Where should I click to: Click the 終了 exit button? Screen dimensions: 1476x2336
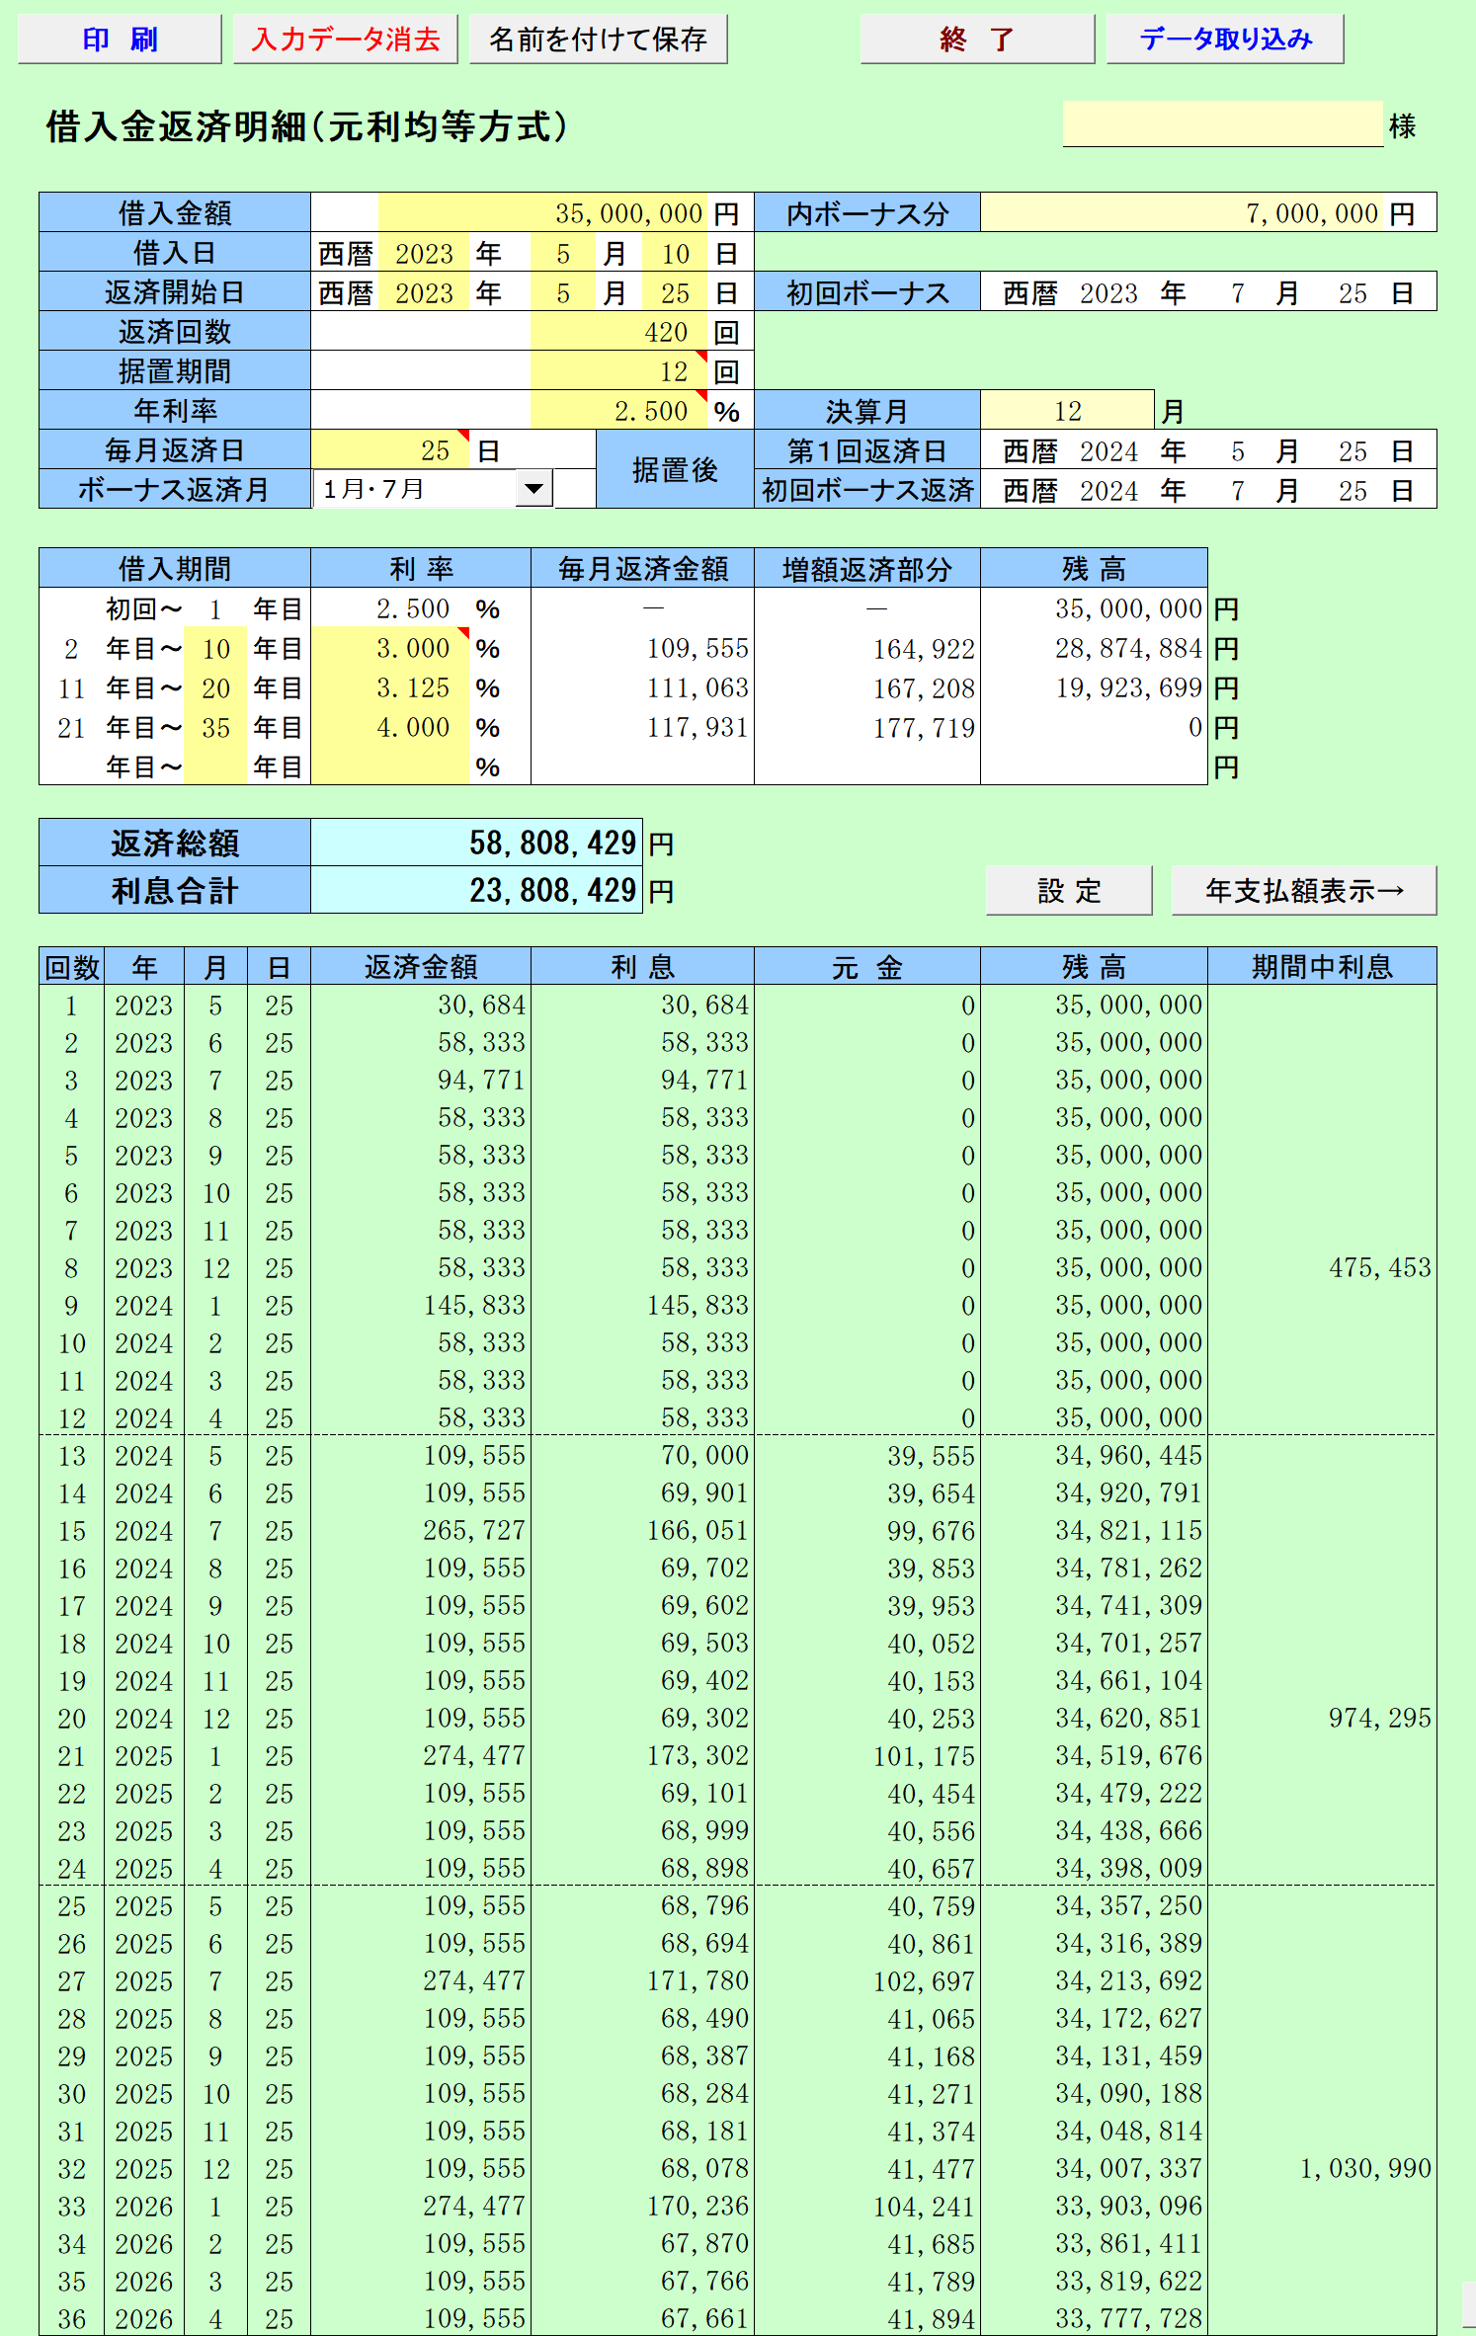point(977,40)
